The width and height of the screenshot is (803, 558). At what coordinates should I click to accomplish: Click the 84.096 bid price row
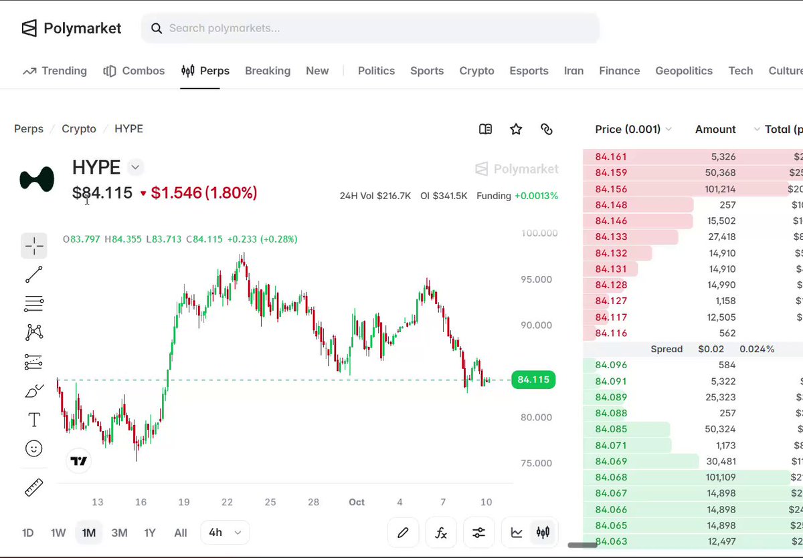693,365
